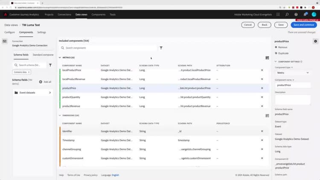
Task: Remove productRevenue row with X
Action: point(262,106)
